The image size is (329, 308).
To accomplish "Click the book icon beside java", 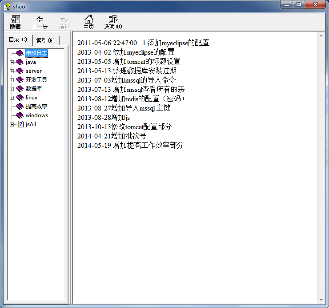I will (20, 62).
